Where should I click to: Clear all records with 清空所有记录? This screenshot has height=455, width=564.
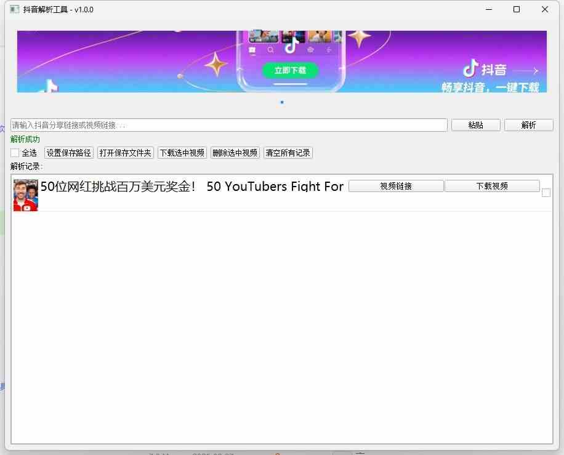[288, 152]
